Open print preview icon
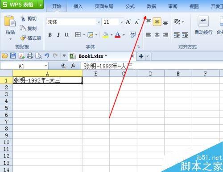Image resolution: width=223 pixels, height=172 pixels. pos(38,56)
